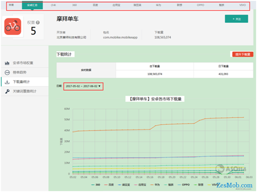Open the 2017-05-02 ~ 2017-06-02 date dropdown

[x=83, y=86]
